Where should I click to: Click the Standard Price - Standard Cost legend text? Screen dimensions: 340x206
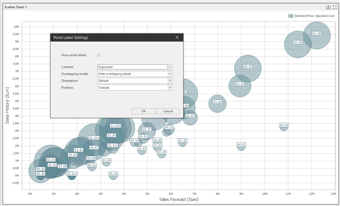click(314, 16)
